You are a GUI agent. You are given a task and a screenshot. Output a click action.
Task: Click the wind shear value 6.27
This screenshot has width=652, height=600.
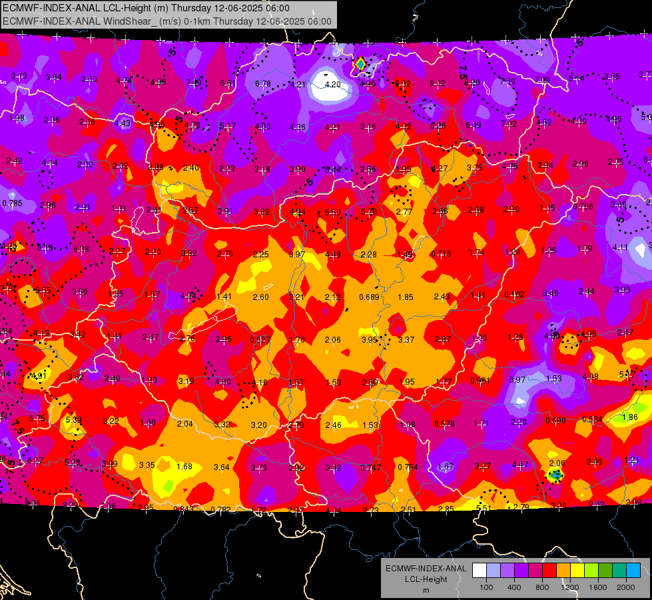(x=35, y=461)
